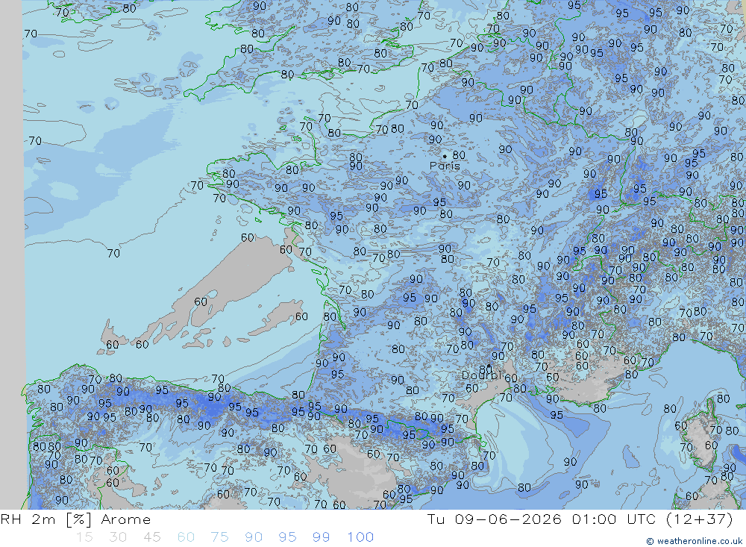
Task: Click the forecast timestamp 'Tu 09-06-2026 01:00 UTC'
Action: coord(541,519)
